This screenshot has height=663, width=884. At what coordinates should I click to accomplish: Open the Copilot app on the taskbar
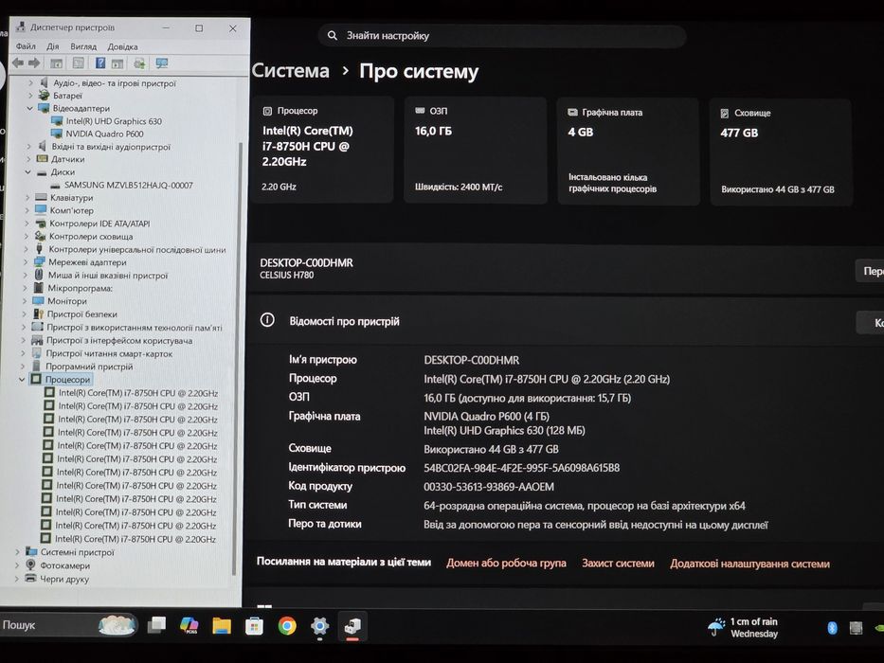(x=189, y=625)
